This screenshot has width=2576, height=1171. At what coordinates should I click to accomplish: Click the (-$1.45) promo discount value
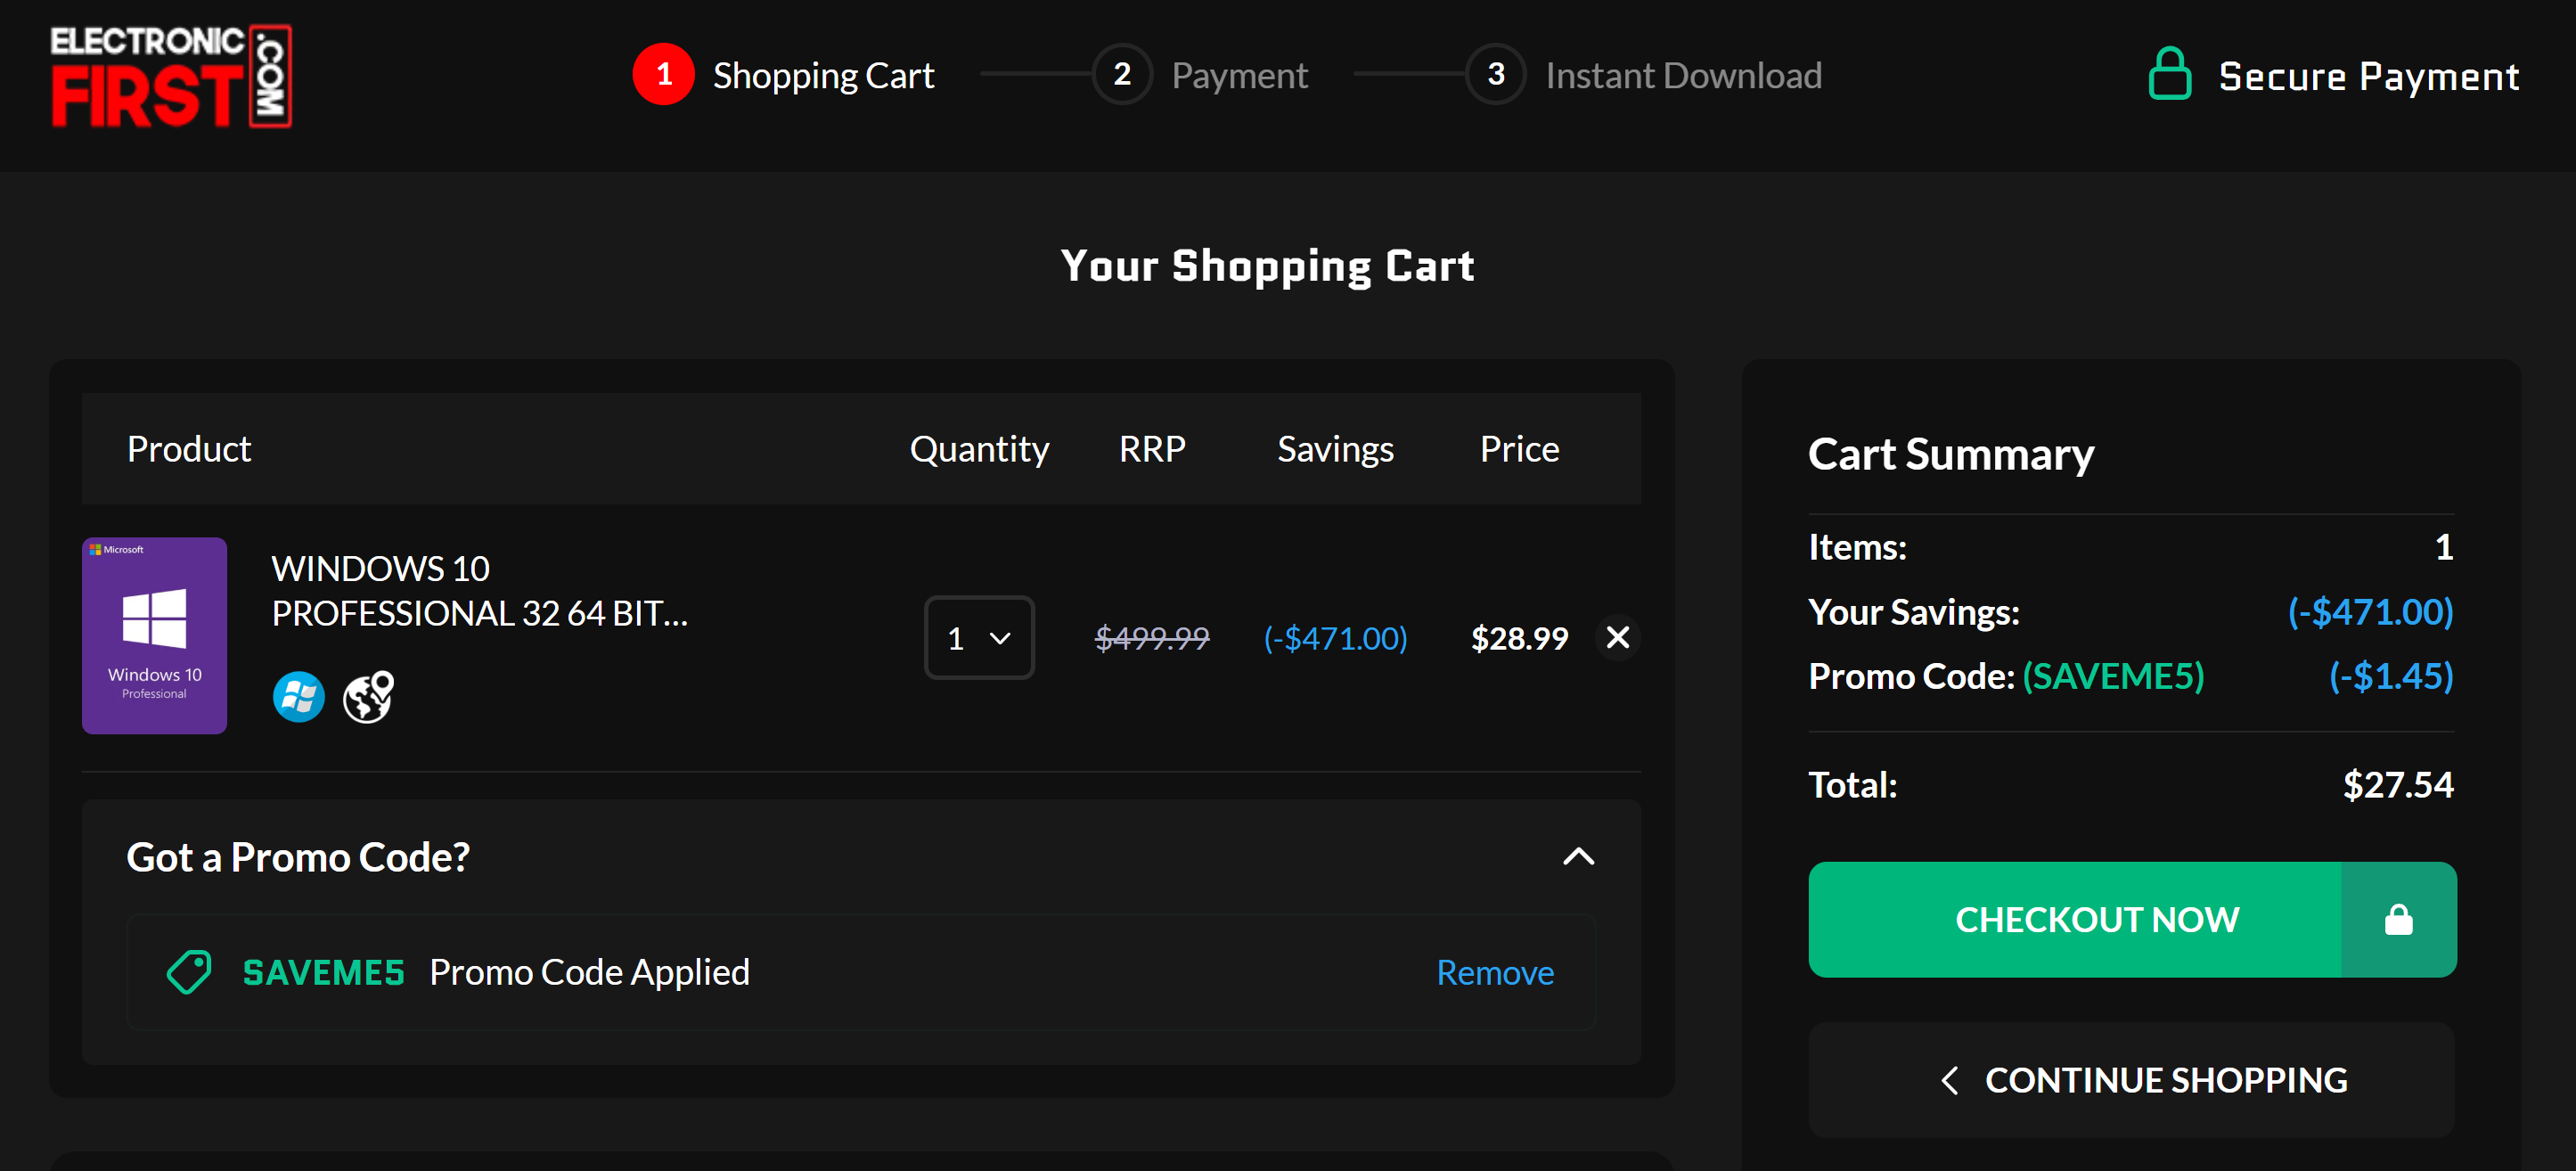click(x=2391, y=676)
